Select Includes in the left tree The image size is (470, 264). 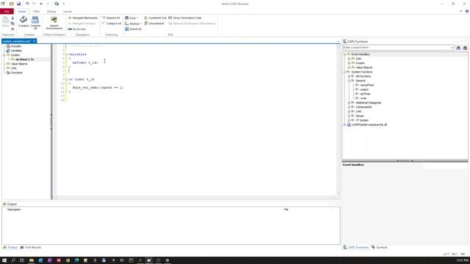tap(16, 46)
